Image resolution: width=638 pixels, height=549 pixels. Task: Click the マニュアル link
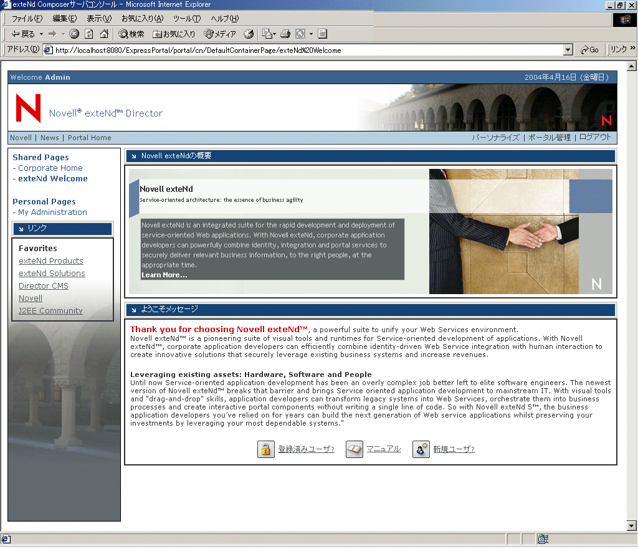click(384, 449)
